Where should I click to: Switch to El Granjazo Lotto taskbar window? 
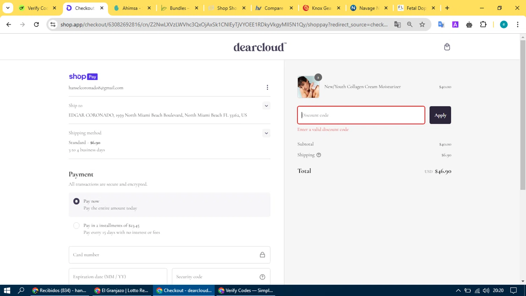pyautogui.click(x=122, y=290)
